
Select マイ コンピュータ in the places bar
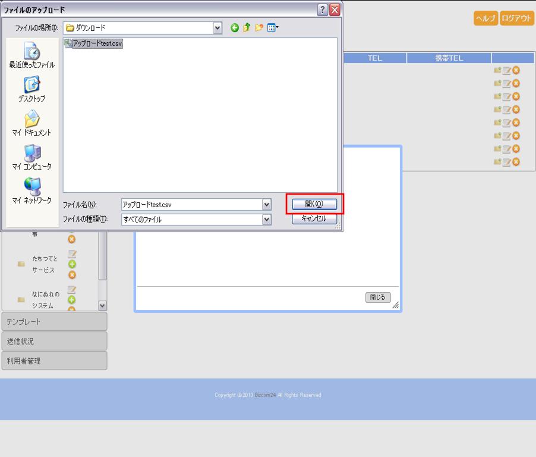[31, 157]
